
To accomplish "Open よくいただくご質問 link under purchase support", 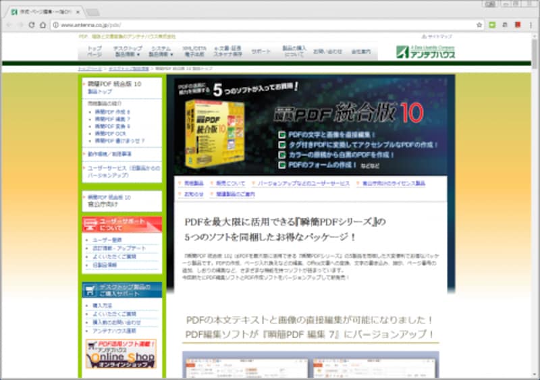I will coord(114,314).
